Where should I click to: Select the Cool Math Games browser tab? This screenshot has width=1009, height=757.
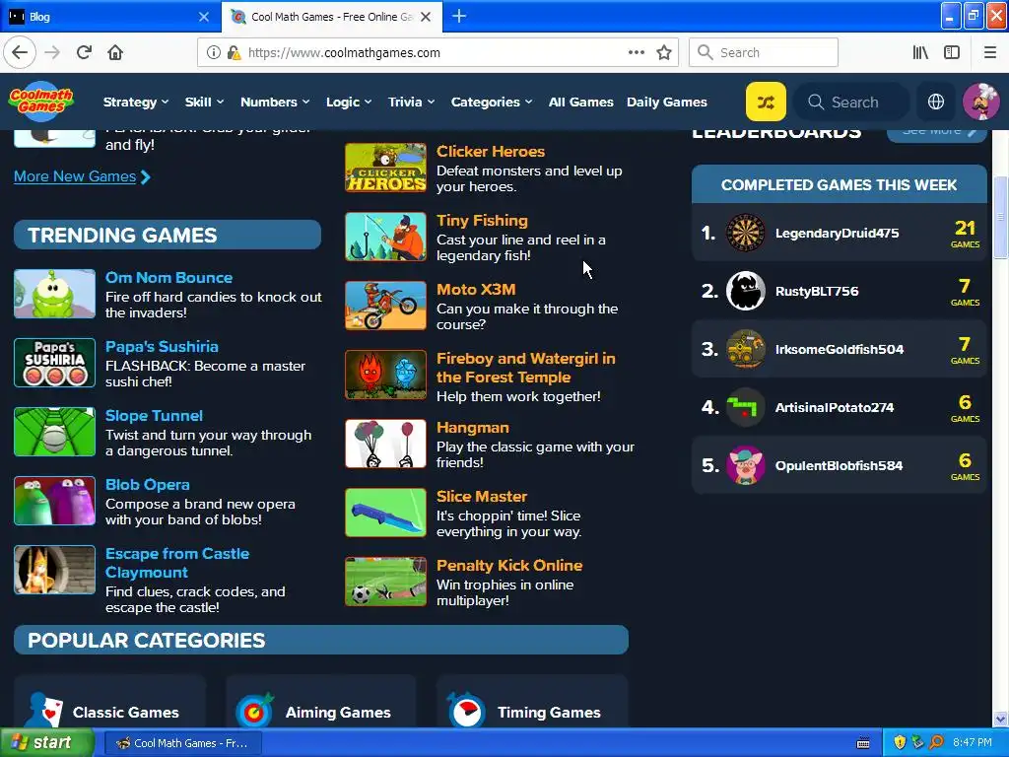coord(331,17)
